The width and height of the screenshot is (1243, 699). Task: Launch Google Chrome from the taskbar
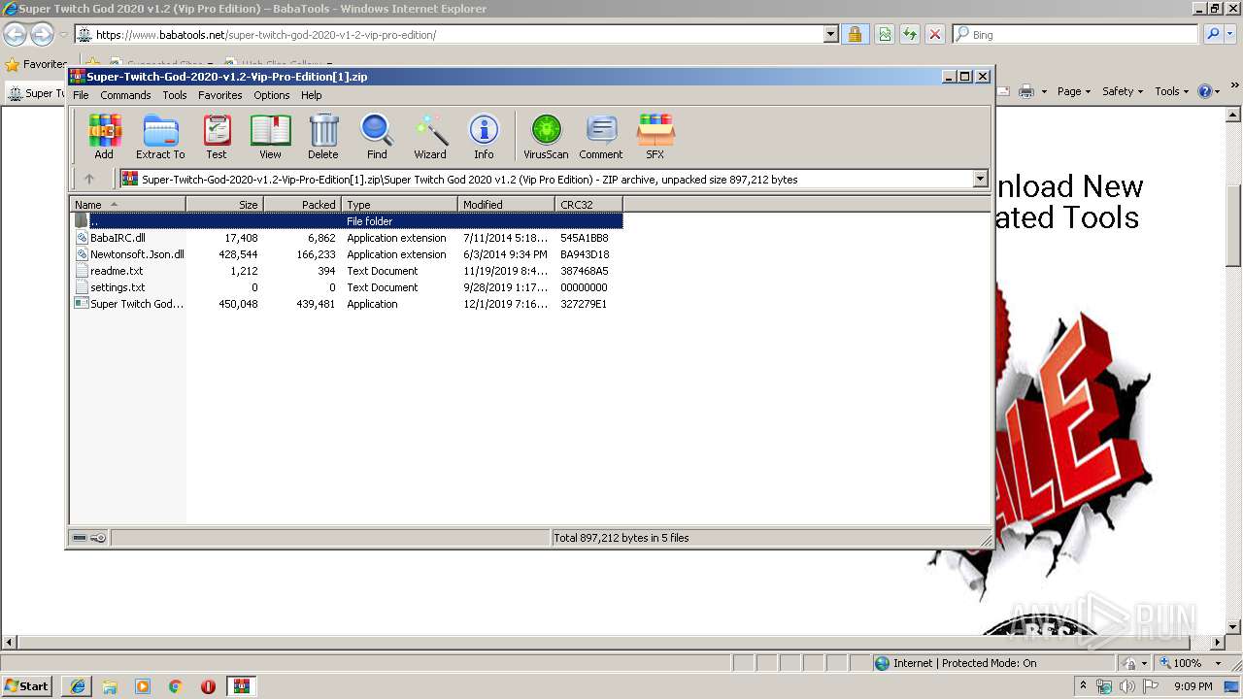point(176,686)
